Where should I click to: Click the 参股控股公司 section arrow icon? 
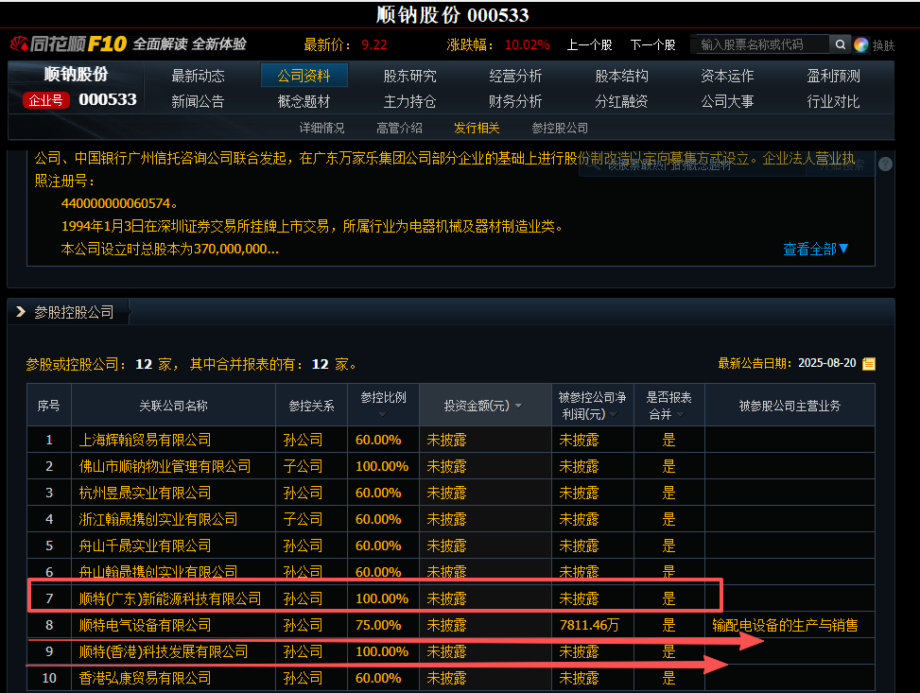coord(21,312)
